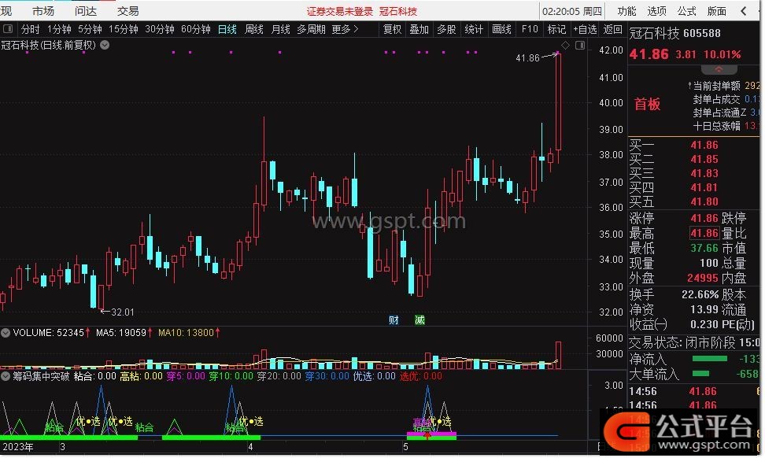Click the 41.86 high price annotation
The image size is (765, 458).
coord(527,58)
